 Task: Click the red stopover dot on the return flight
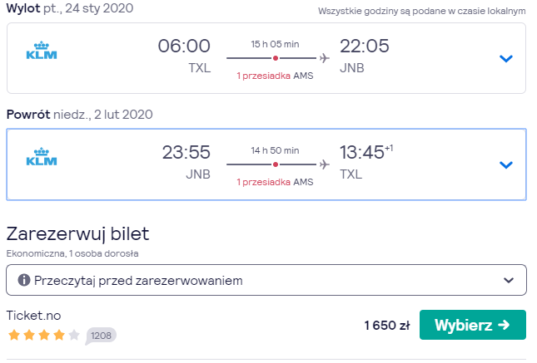[x=276, y=164]
